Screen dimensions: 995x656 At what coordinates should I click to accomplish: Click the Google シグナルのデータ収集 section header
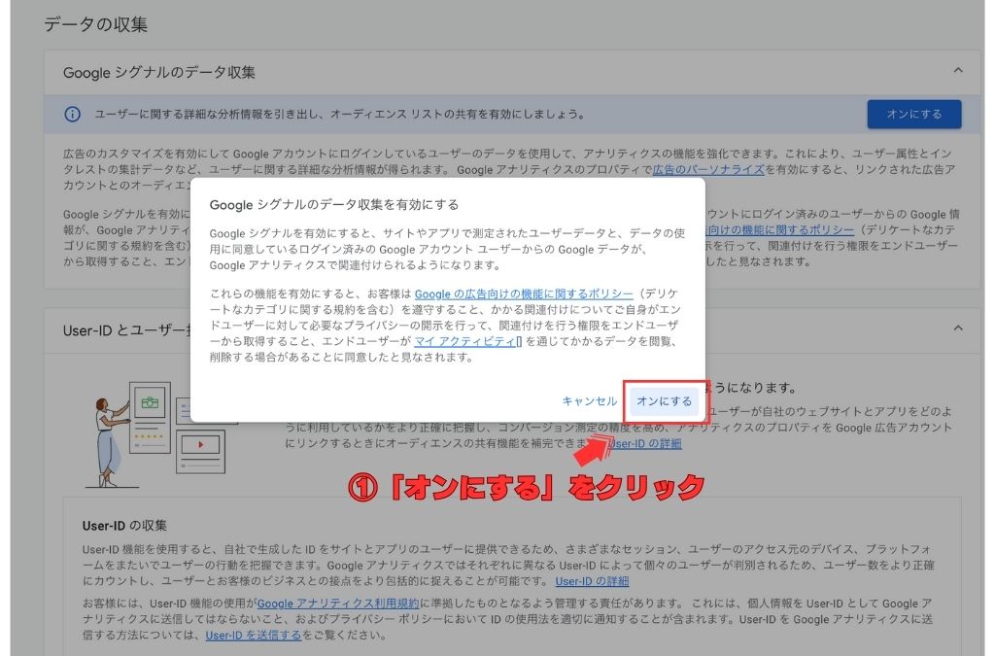click(x=159, y=72)
